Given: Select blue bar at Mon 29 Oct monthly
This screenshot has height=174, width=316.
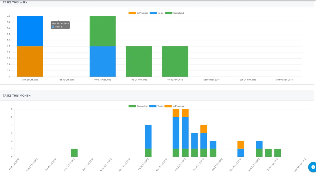Looking at the screenshot, I should (241, 153).
